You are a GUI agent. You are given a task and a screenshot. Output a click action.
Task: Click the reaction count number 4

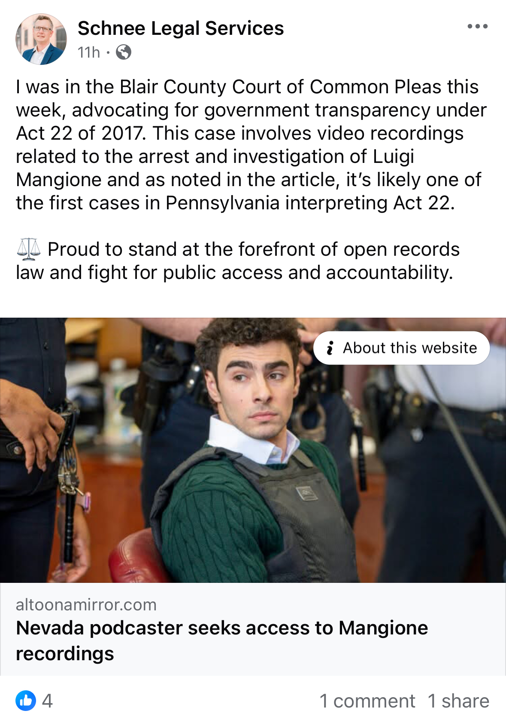tap(47, 701)
